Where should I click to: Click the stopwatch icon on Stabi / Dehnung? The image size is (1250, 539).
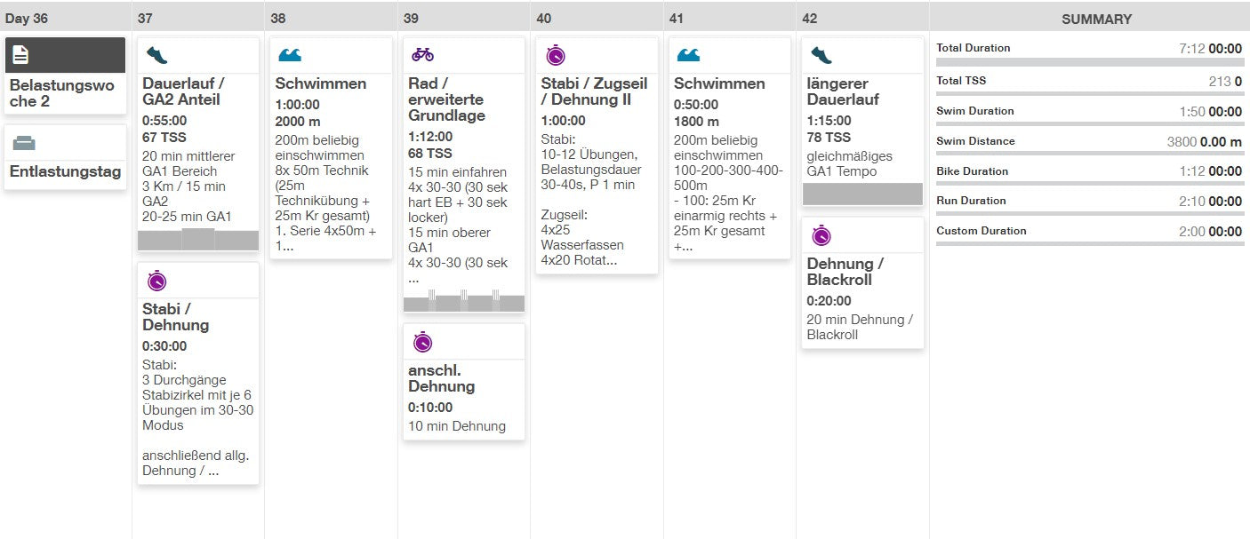point(158,281)
